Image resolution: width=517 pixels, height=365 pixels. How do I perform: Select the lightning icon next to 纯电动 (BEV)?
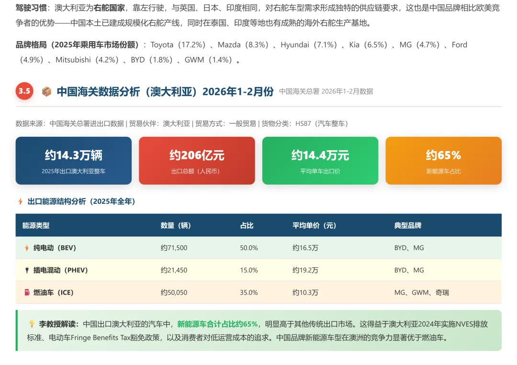click(26, 248)
